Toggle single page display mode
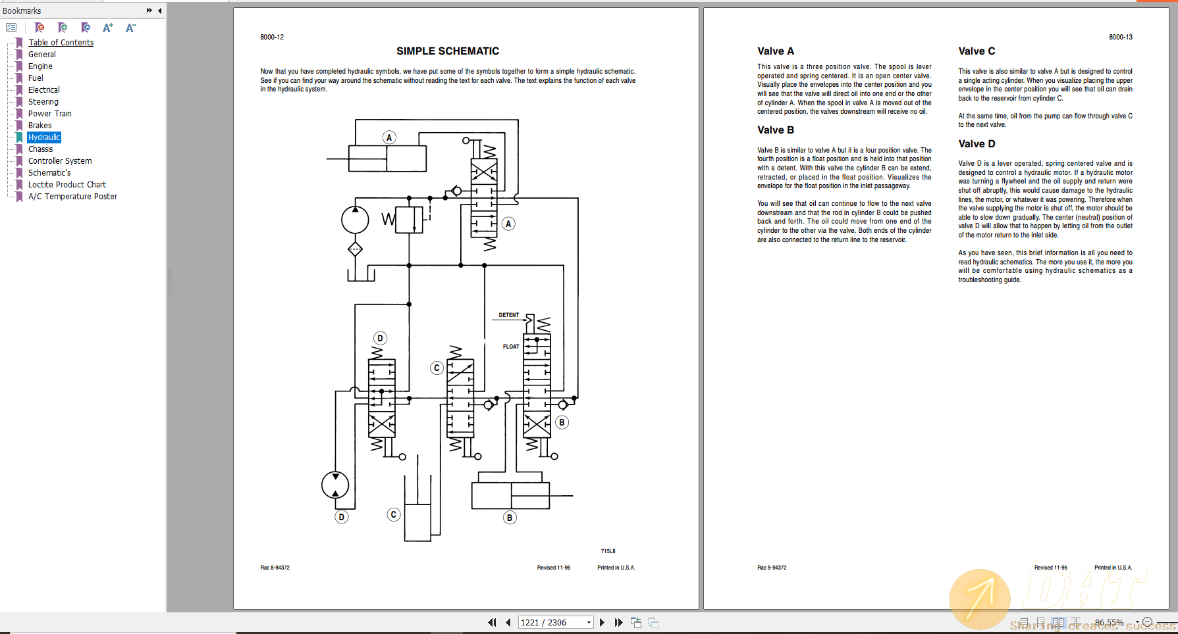 pos(1025,622)
